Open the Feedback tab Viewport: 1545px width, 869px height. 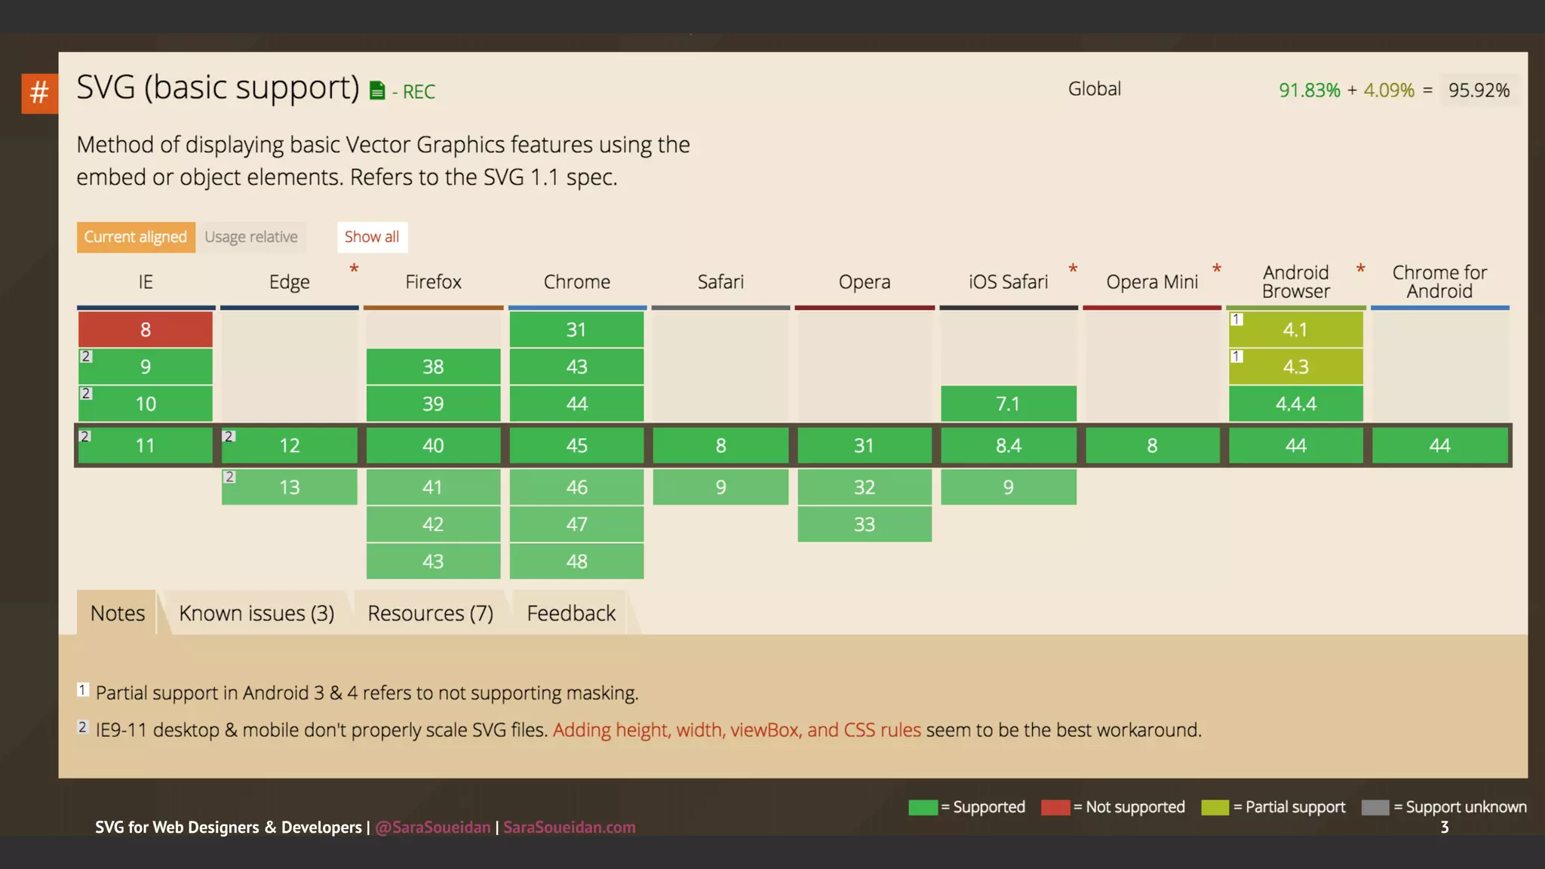pos(571,613)
